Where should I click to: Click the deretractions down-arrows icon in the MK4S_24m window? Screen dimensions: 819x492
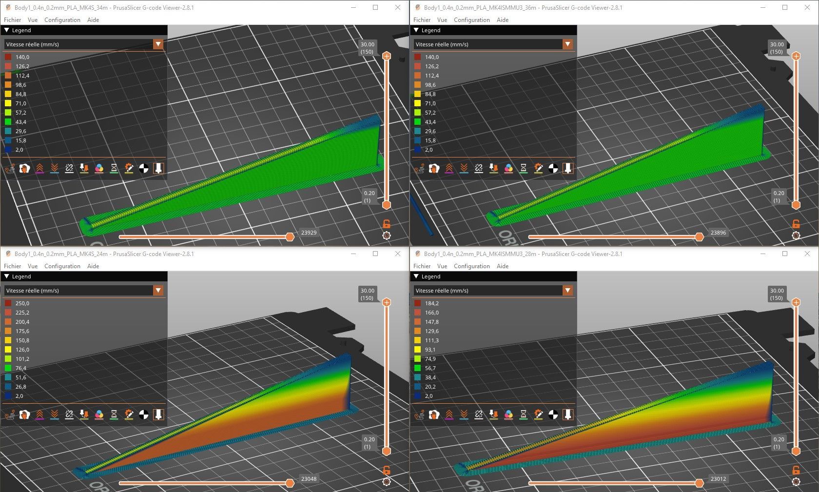point(55,415)
